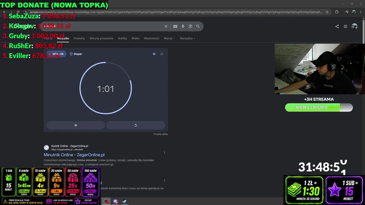Click the 1:01 countdown time display
Screen dimensions: 365x205
[x=106, y=89]
